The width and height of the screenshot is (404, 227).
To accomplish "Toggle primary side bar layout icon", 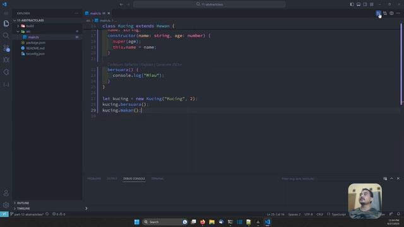I will pyautogui.click(x=352, y=4).
